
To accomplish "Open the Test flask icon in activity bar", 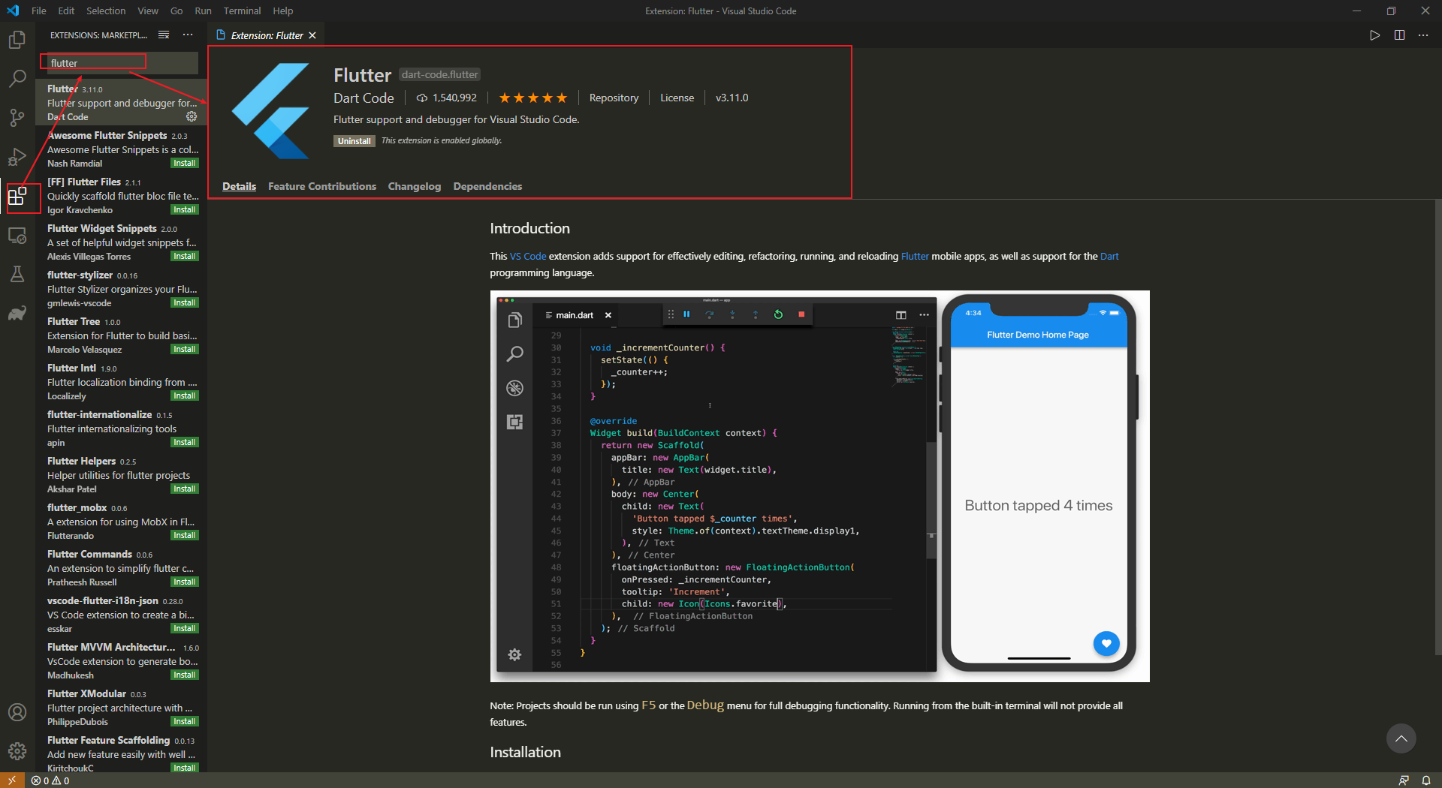I will click(x=17, y=274).
